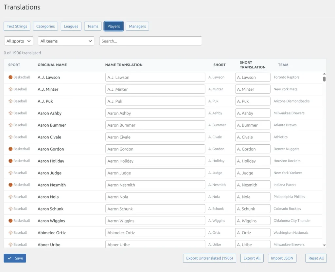Click the Reset All button
This screenshot has height=272, width=335.
pos(316,258)
